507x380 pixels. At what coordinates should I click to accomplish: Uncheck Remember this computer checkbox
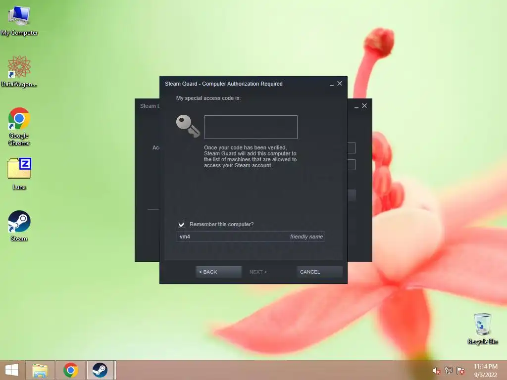point(181,224)
